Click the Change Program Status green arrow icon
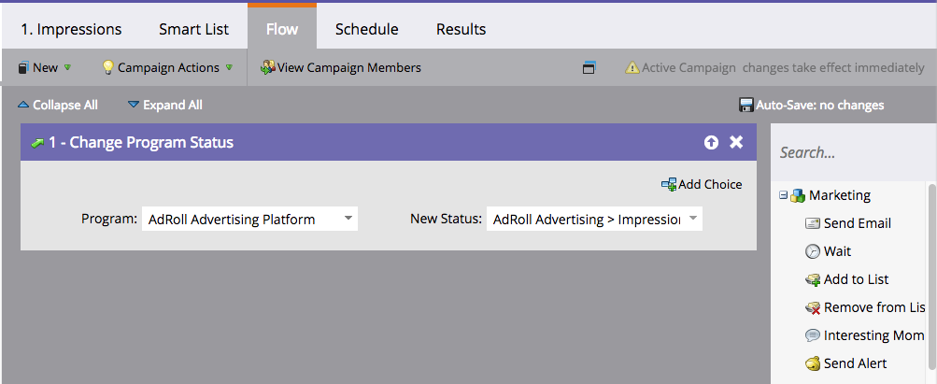Viewport: 937px width, 384px height. 37,143
